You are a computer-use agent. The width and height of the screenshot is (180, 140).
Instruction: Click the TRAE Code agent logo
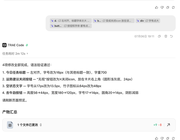click(4, 45)
